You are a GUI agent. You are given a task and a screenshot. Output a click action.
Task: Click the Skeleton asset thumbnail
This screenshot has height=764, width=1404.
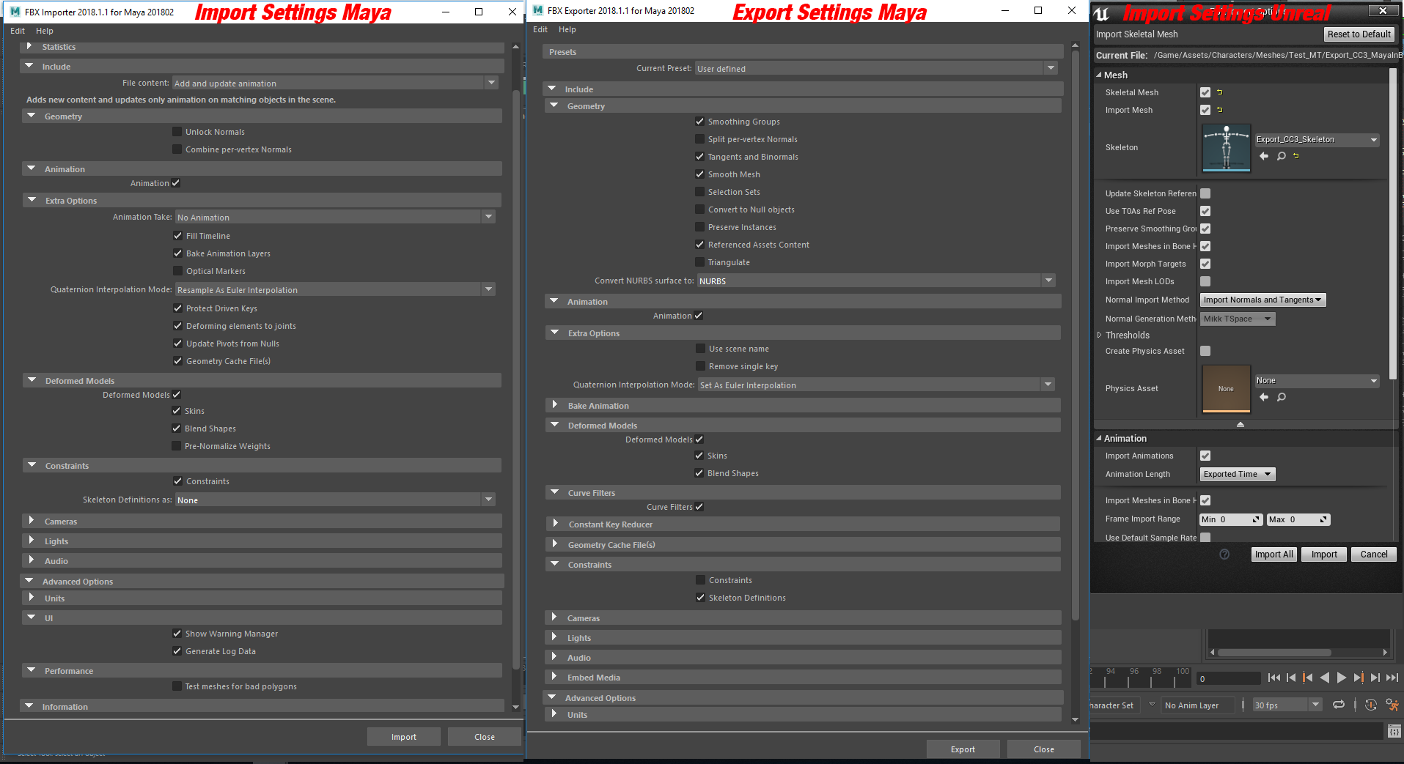click(1227, 148)
